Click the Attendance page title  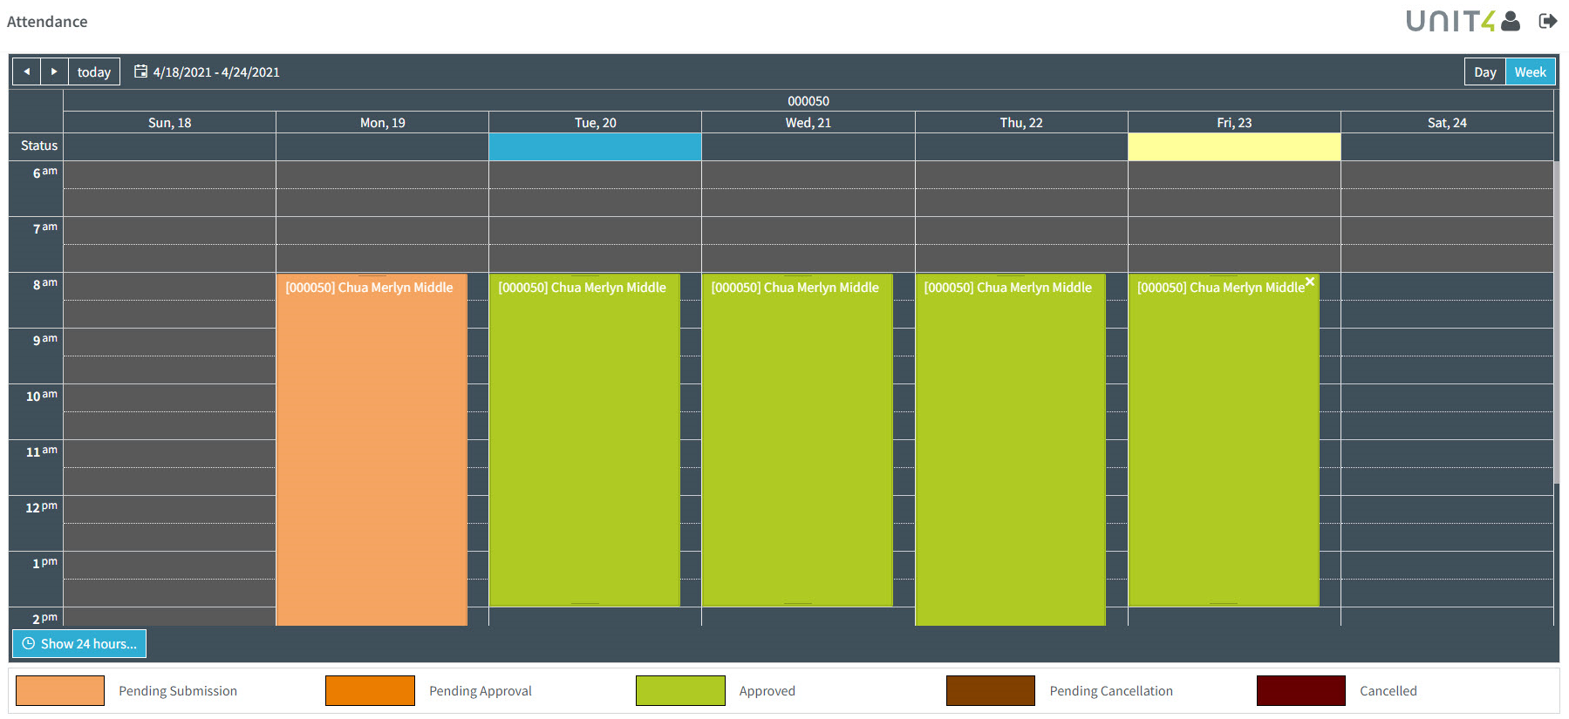click(47, 22)
